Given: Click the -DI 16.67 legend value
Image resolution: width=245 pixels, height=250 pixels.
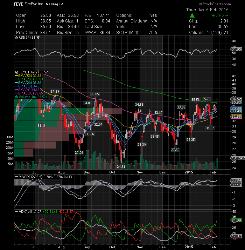Looking at the screenshot, I should point(66,212).
